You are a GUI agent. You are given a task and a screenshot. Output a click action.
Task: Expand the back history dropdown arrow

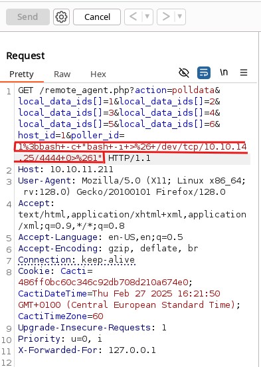[147, 17]
